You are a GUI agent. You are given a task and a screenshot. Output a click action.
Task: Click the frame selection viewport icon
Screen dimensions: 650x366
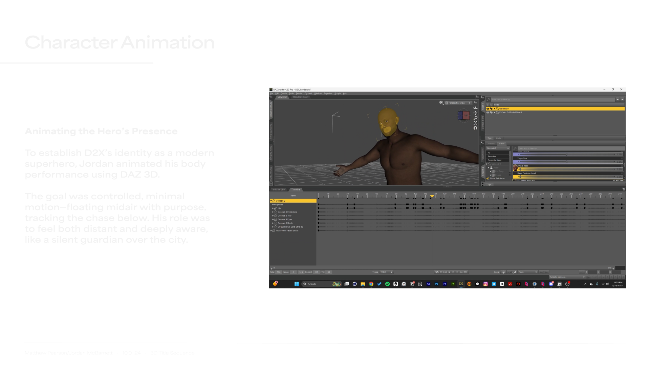(x=475, y=123)
